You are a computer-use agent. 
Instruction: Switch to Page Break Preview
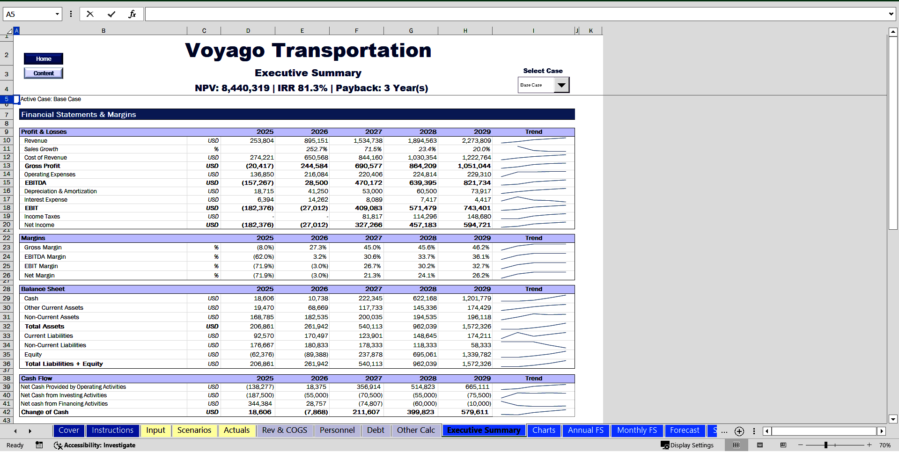point(783,445)
